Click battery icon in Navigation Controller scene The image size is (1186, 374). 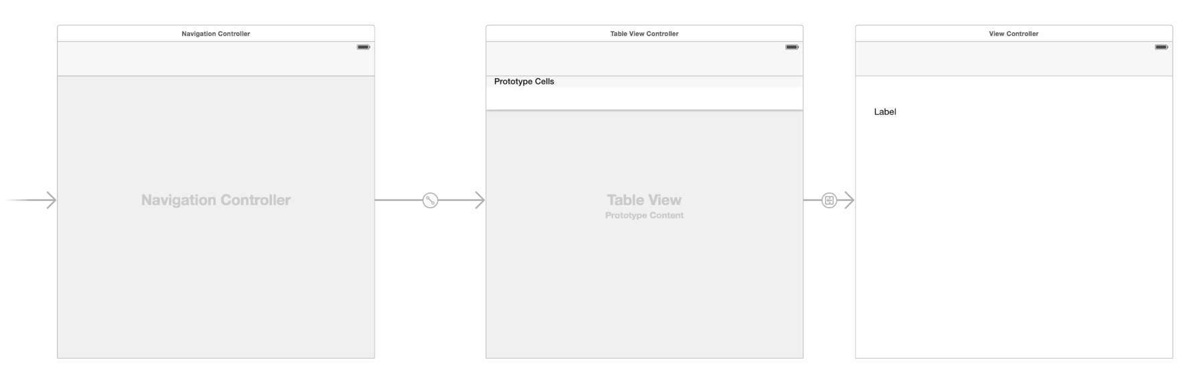[x=363, y=47]
